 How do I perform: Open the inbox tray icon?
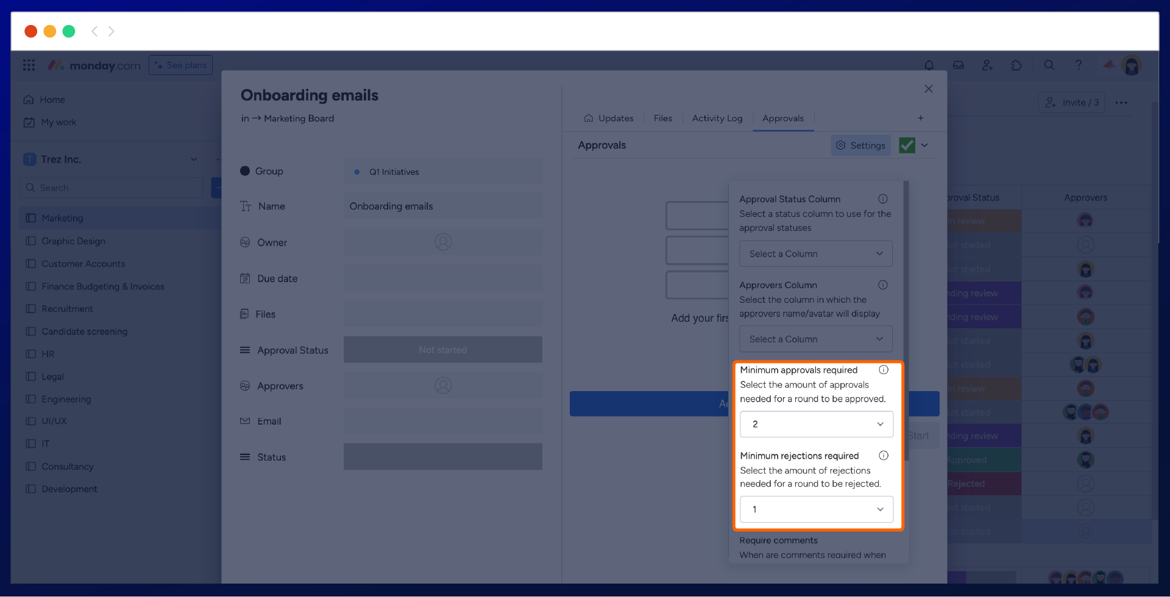(958, 65)
